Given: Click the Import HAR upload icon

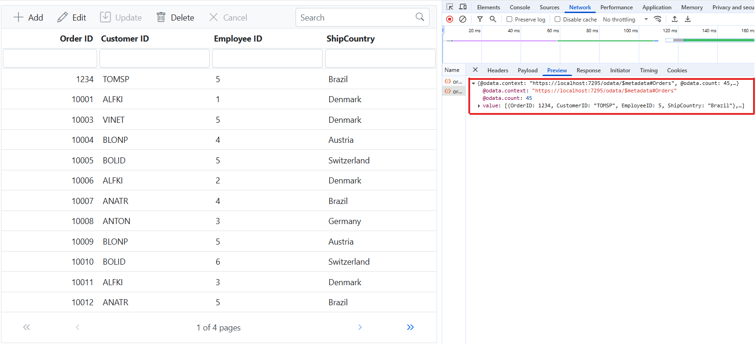Looking at the screenshot, I should (675, 19).
